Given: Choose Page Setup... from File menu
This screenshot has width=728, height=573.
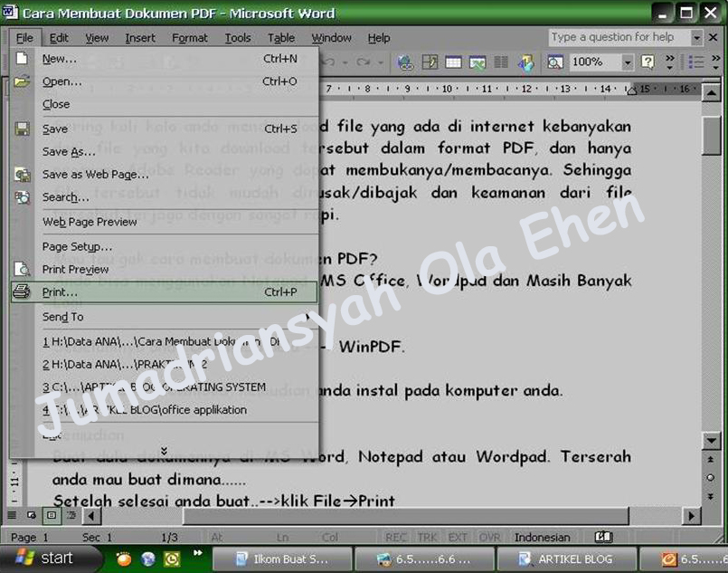Looking at the screenshot, I should [x=165, y=246].
